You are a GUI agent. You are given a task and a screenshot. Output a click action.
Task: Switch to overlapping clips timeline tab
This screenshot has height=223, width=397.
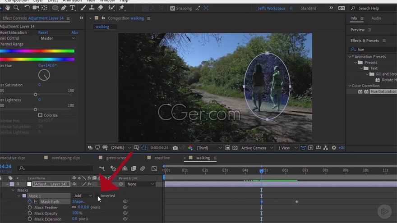tap(65, 158)
